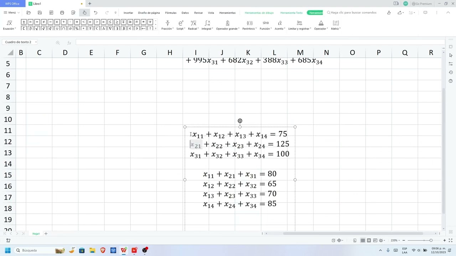Screen dimensions: 456x256
Task: Open the Operador grande dropdown
Action: 228,25
